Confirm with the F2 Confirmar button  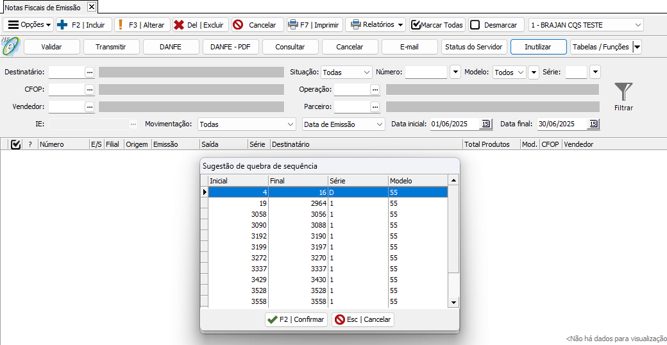coord(296,319)
